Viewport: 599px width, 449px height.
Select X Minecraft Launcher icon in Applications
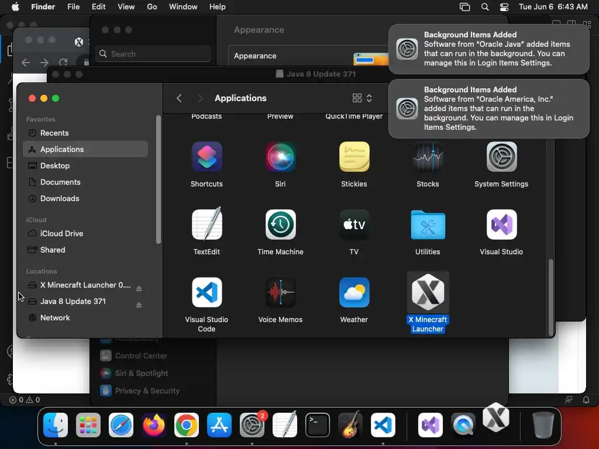click(x=428, y=292)
